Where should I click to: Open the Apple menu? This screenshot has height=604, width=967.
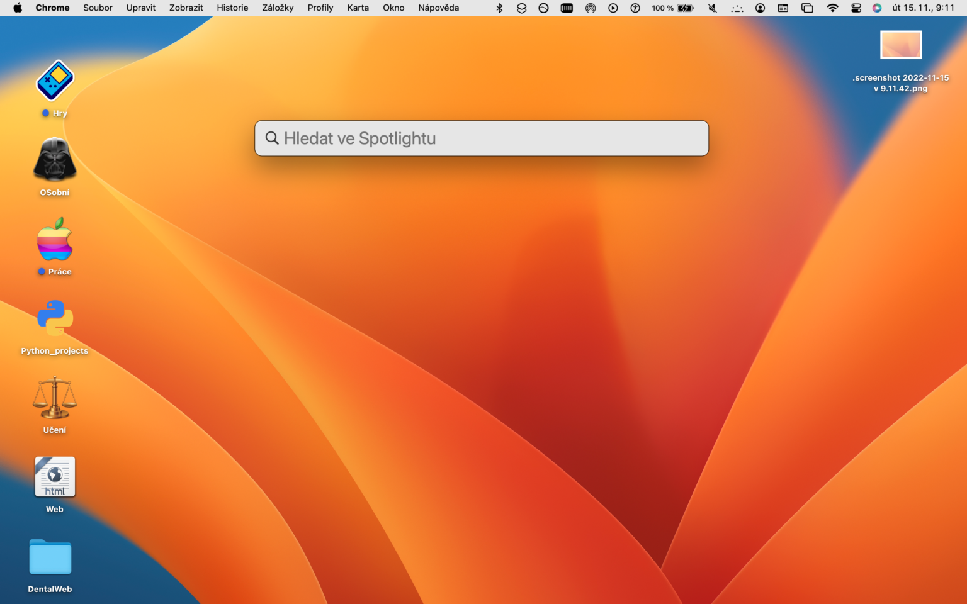click(x=18, y=8)
